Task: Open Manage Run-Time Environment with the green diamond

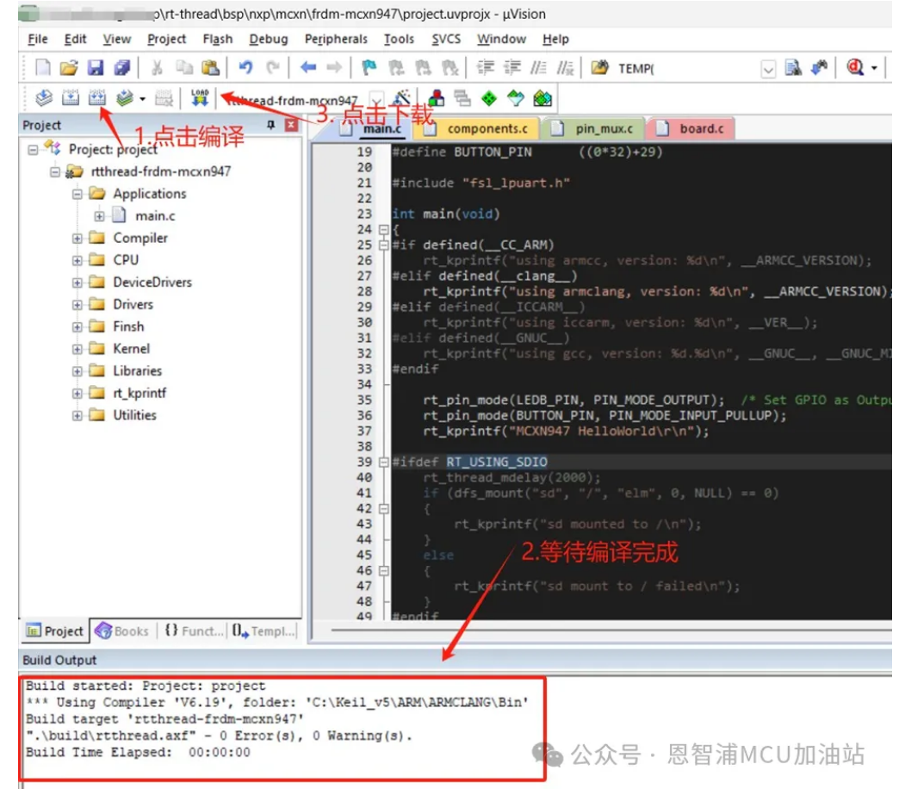Action: (489, 98)
